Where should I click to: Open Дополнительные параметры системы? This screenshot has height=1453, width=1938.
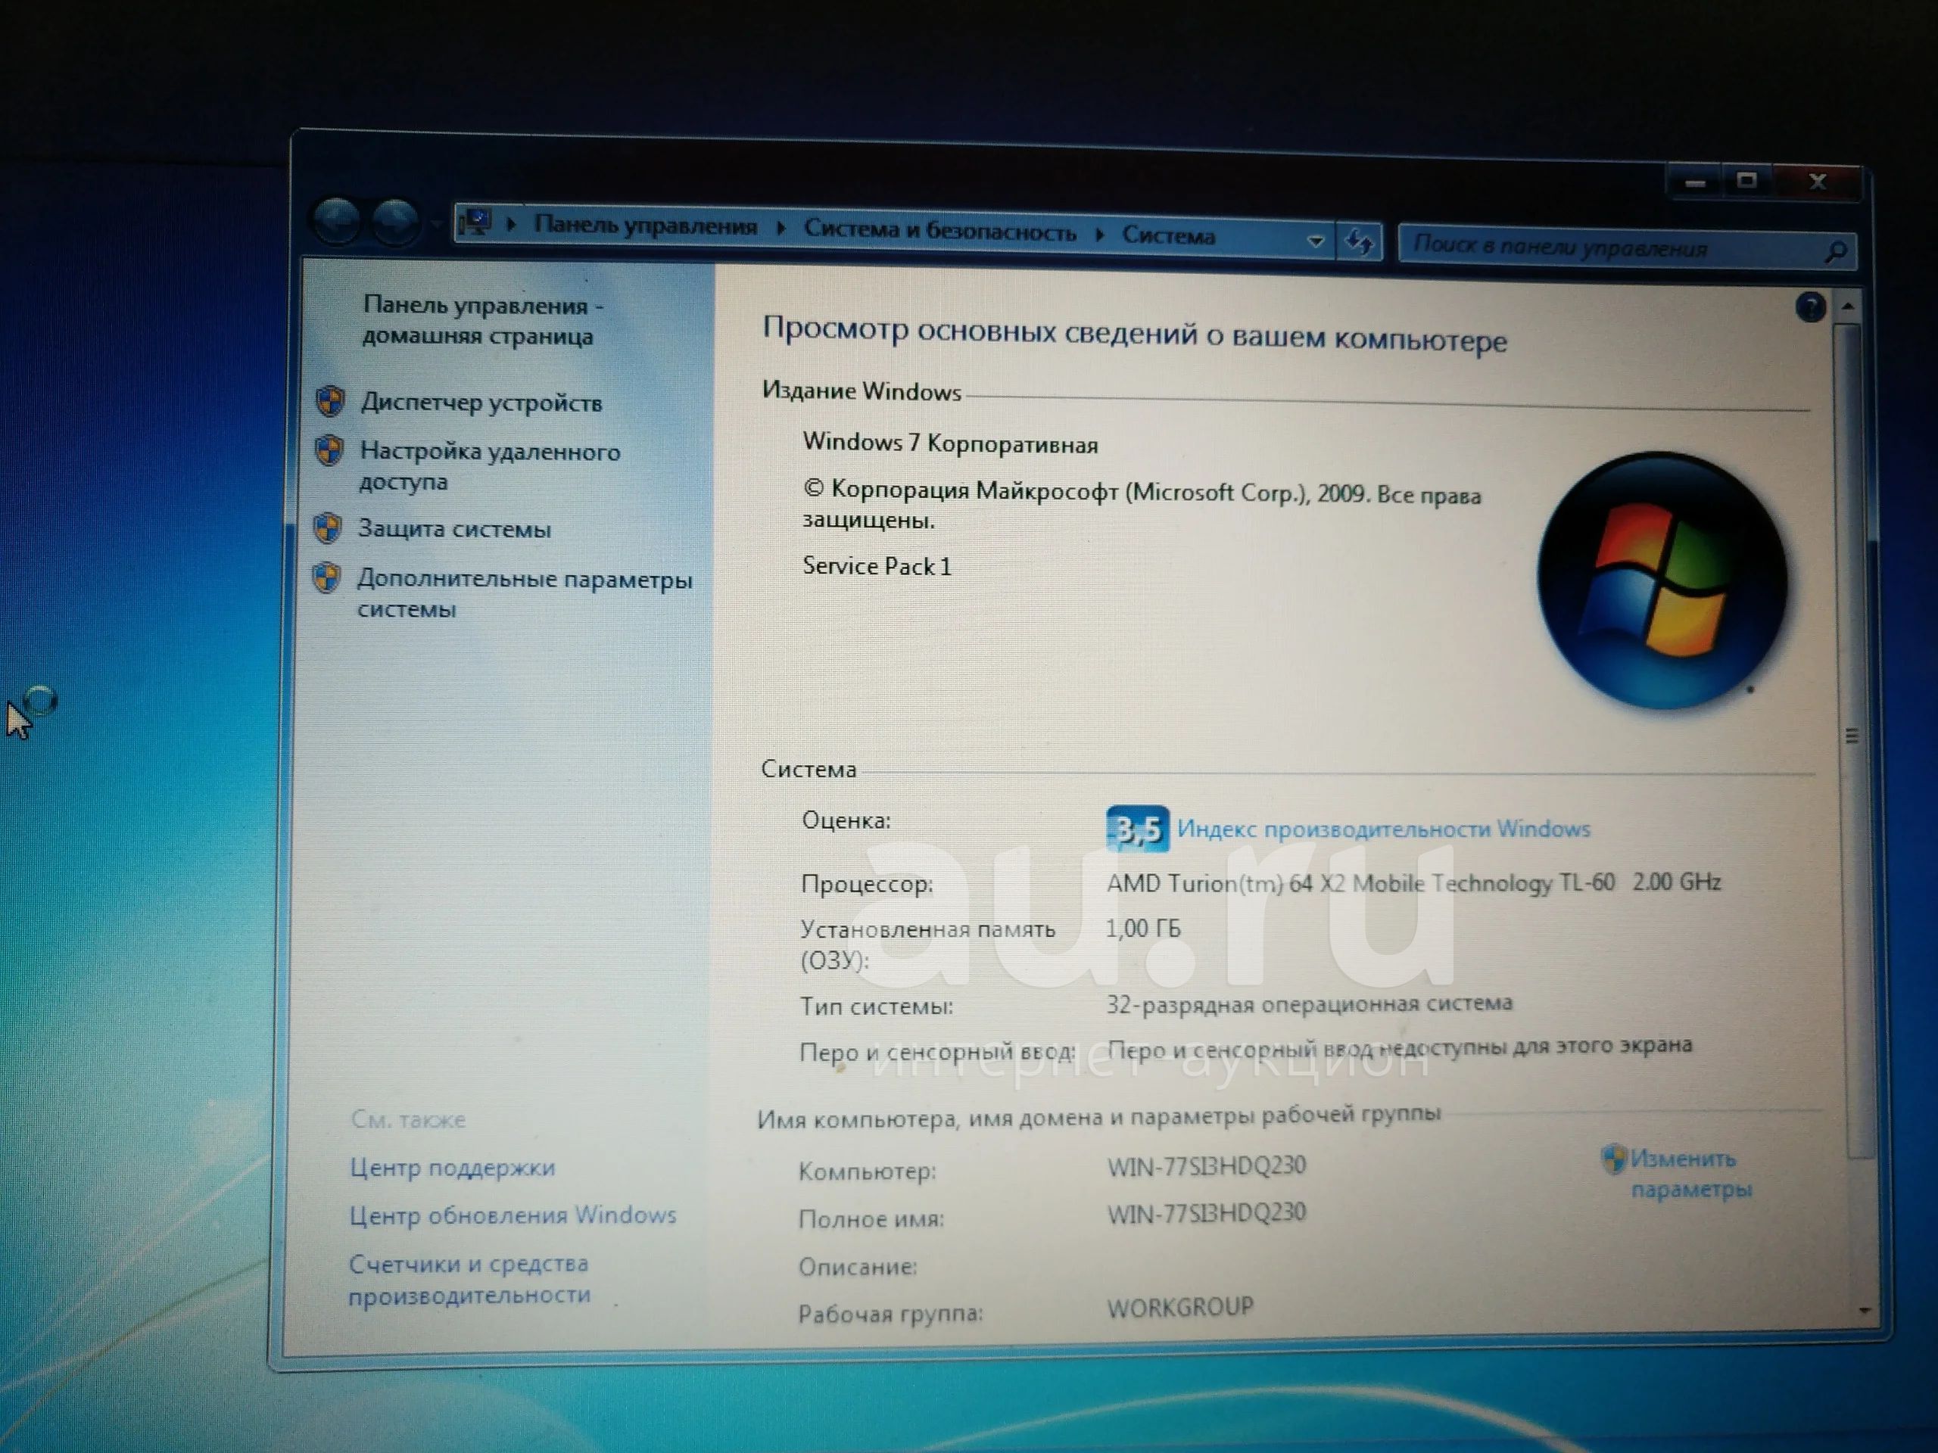click(525, 594)
